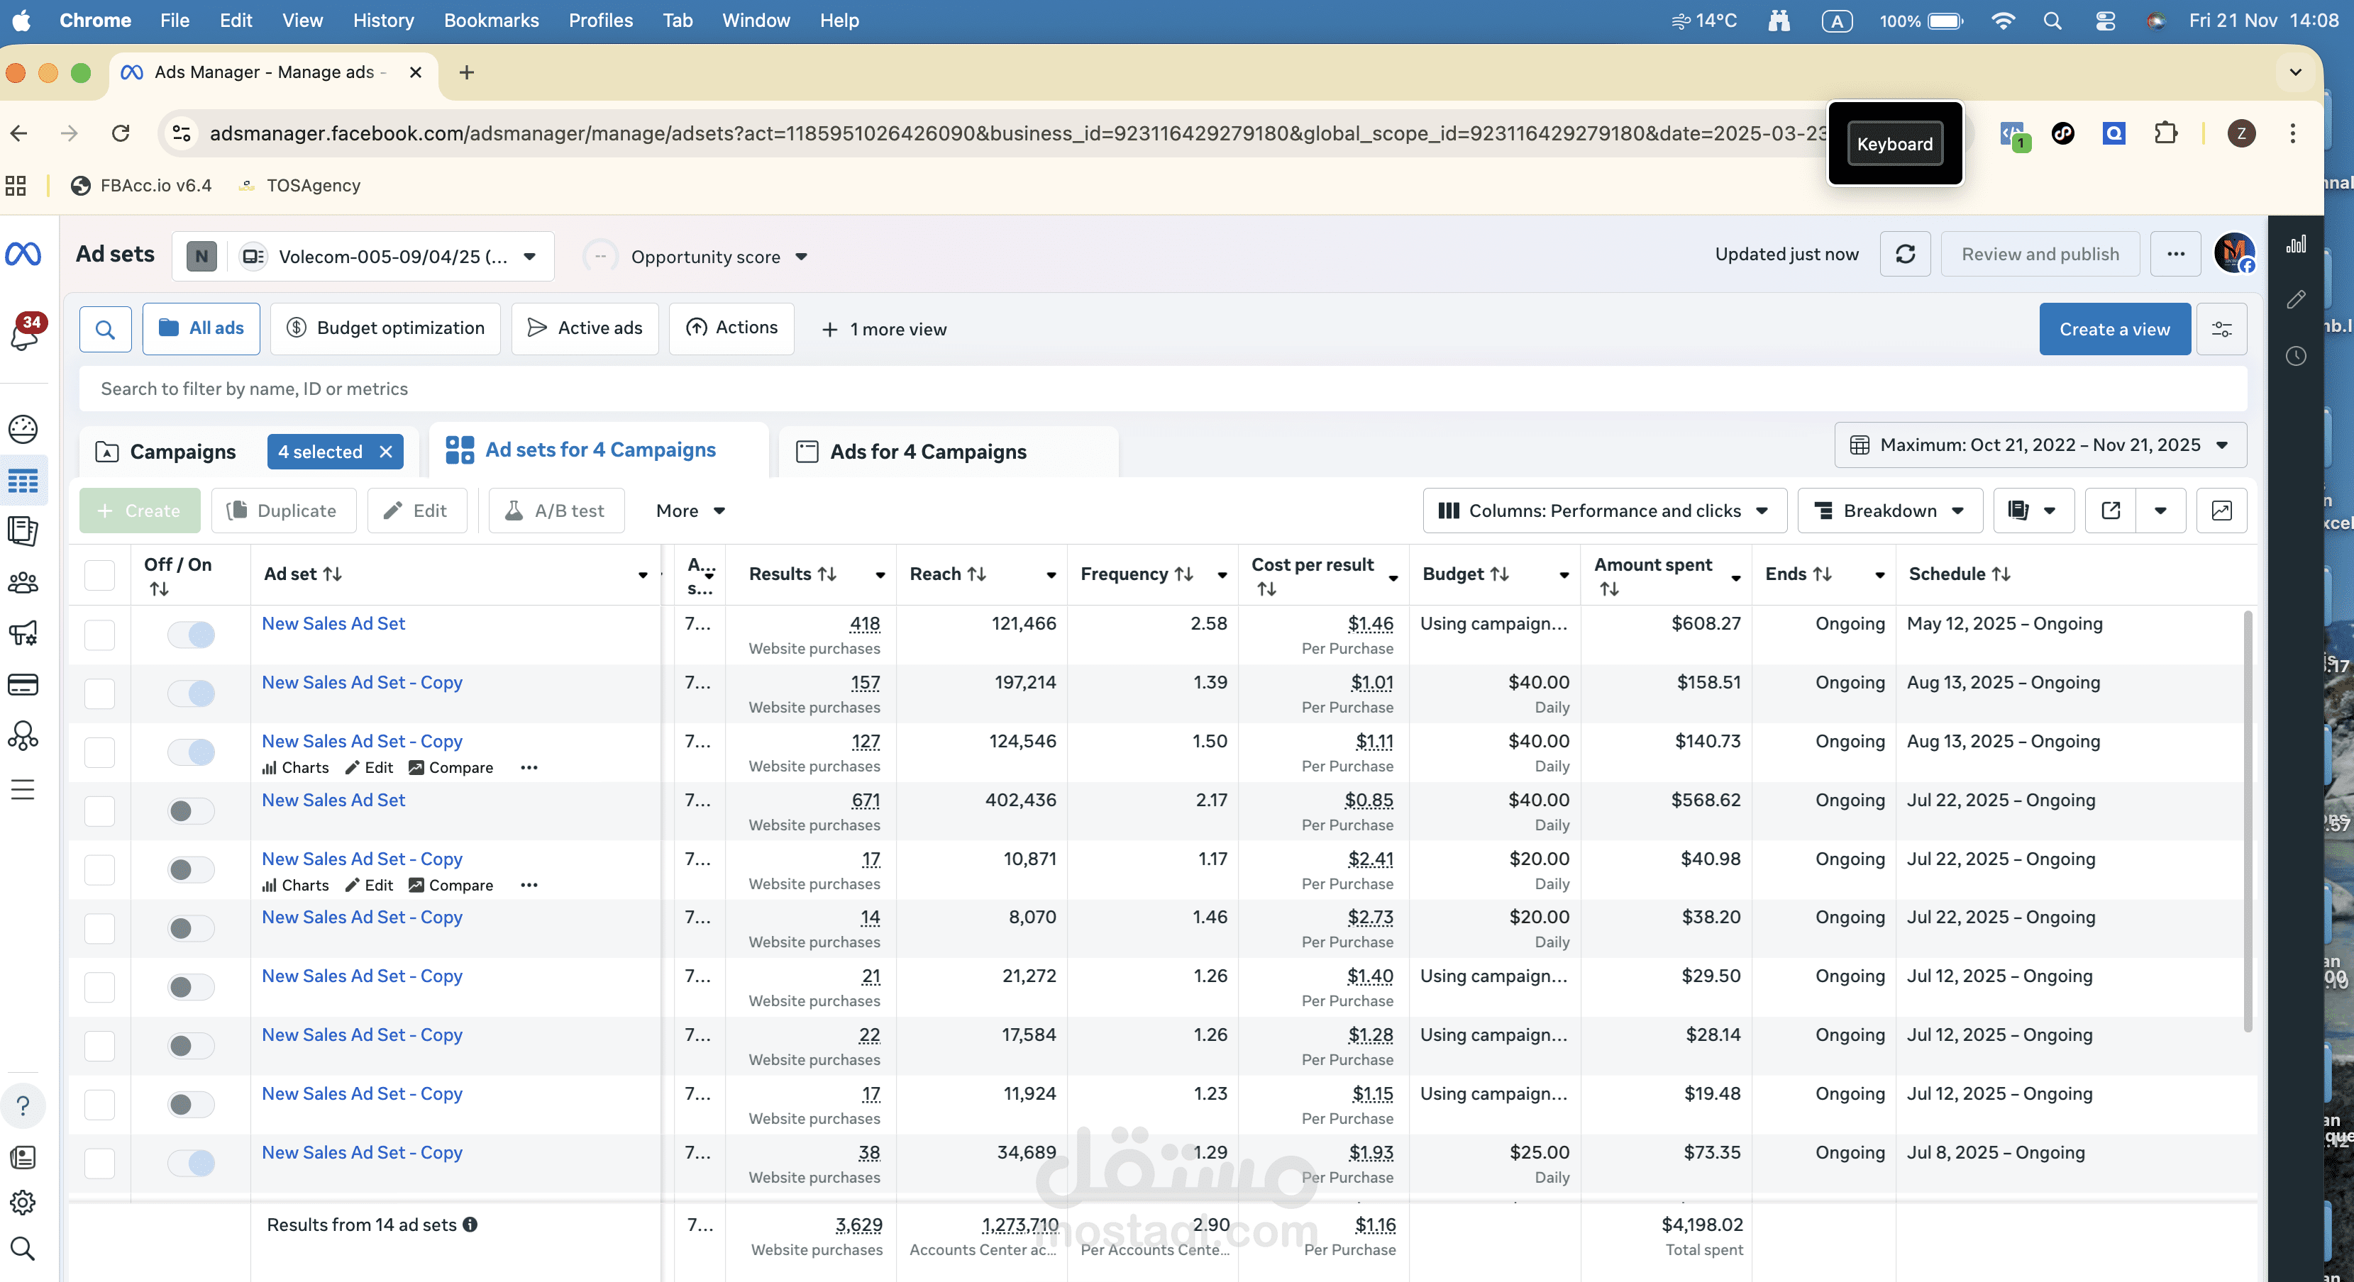Viewport: 2354px width, 1282px height.
Task: Click the Create a view button
Action: tap(2113, 329)
